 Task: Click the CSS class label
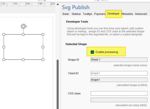(x=74, y=93)
